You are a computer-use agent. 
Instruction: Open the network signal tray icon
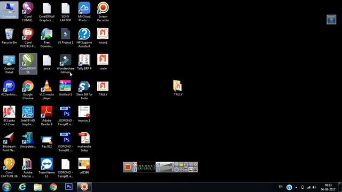pyautogui.click(x=308, y=187)
